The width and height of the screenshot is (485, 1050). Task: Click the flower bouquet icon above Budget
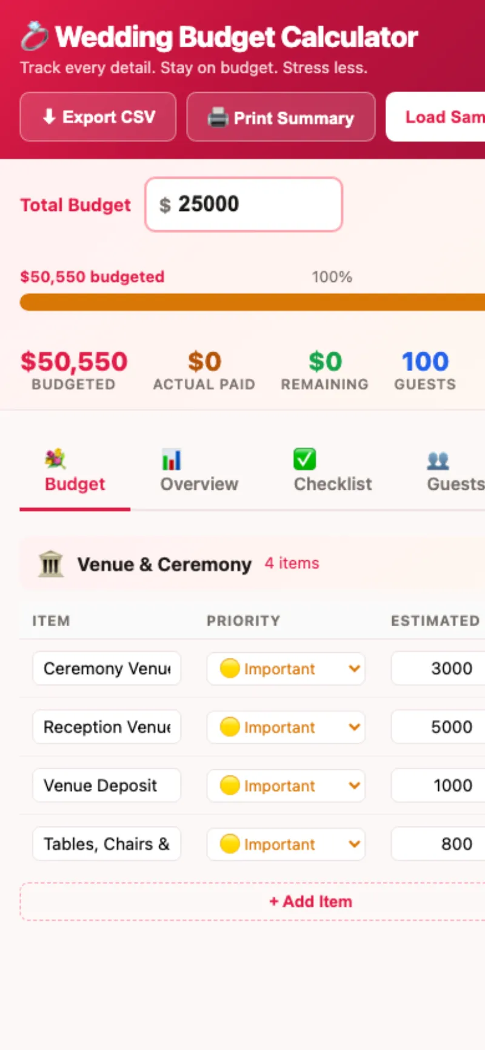click(x=55, y=460)
